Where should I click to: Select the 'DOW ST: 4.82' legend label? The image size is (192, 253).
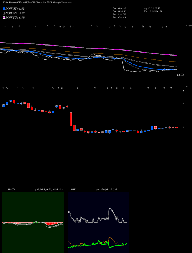tap(15, 8)
